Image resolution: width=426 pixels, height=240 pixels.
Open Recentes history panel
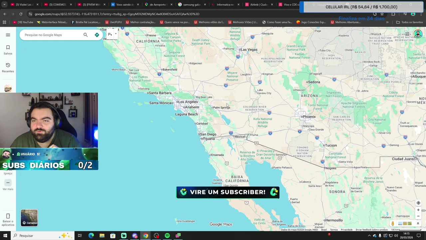(8, 68)
